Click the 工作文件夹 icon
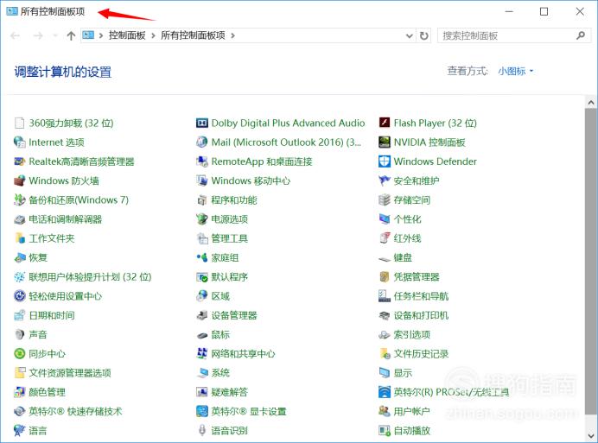This screenshot has width=598, height=443. pyautogui.click(x=20, y=238)
